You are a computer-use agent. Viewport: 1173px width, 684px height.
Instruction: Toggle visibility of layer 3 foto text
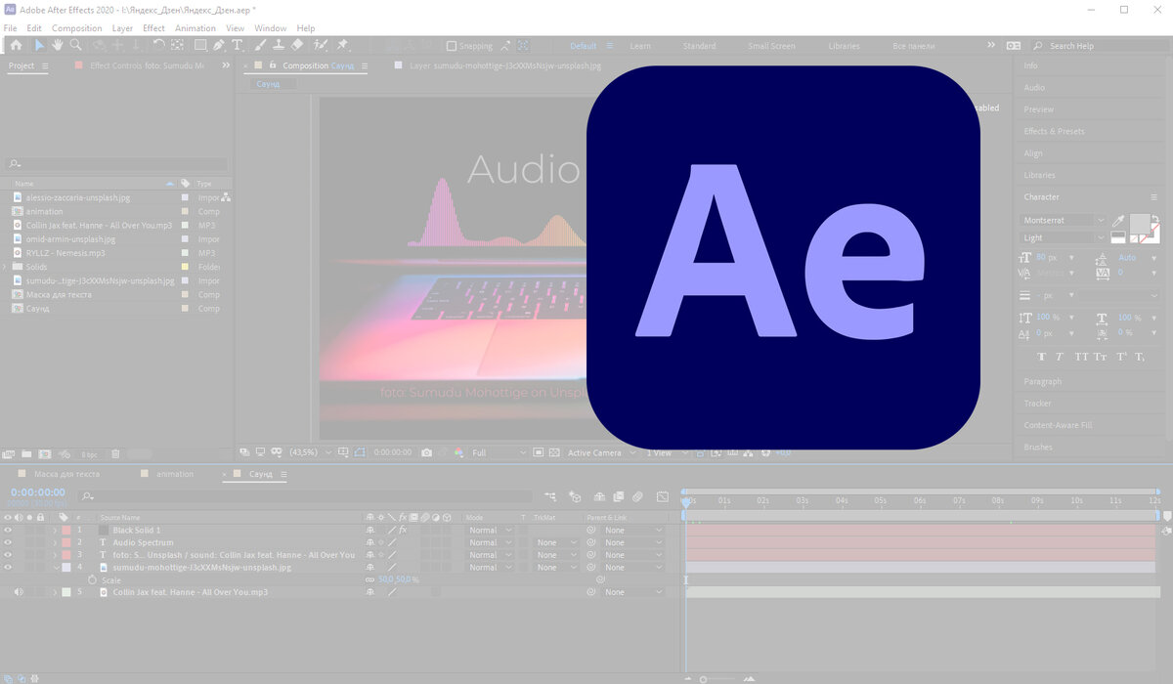tap(8, 555)
